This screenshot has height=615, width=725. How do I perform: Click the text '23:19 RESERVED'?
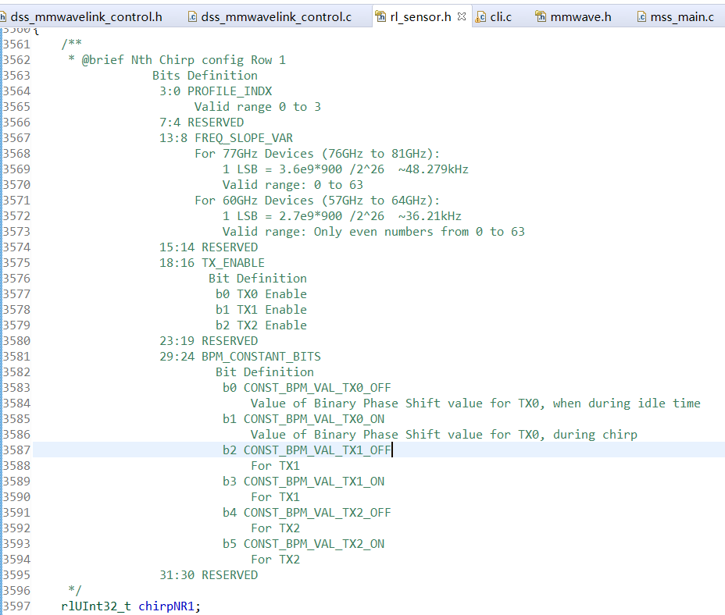209,341
